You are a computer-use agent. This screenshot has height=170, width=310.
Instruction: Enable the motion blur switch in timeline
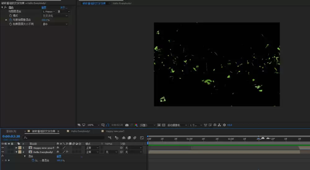[x=135, y=137]
